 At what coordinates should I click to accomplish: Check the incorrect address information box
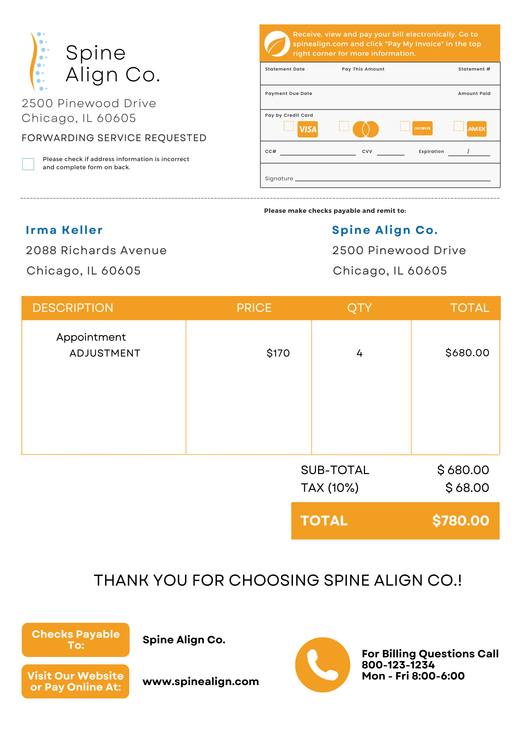28,164
